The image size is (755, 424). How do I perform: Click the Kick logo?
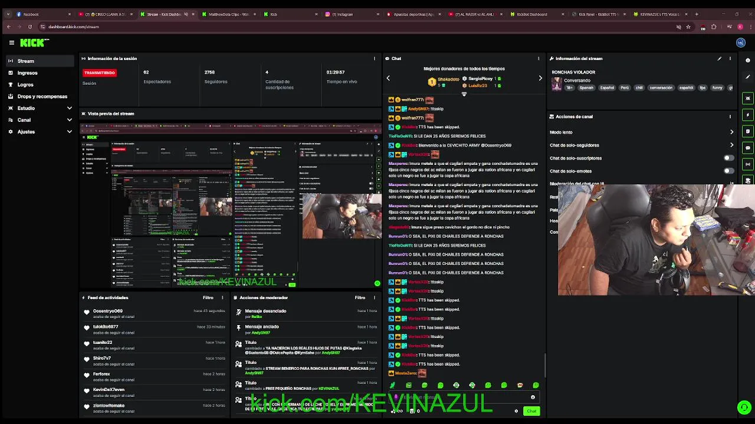point(34,42)
